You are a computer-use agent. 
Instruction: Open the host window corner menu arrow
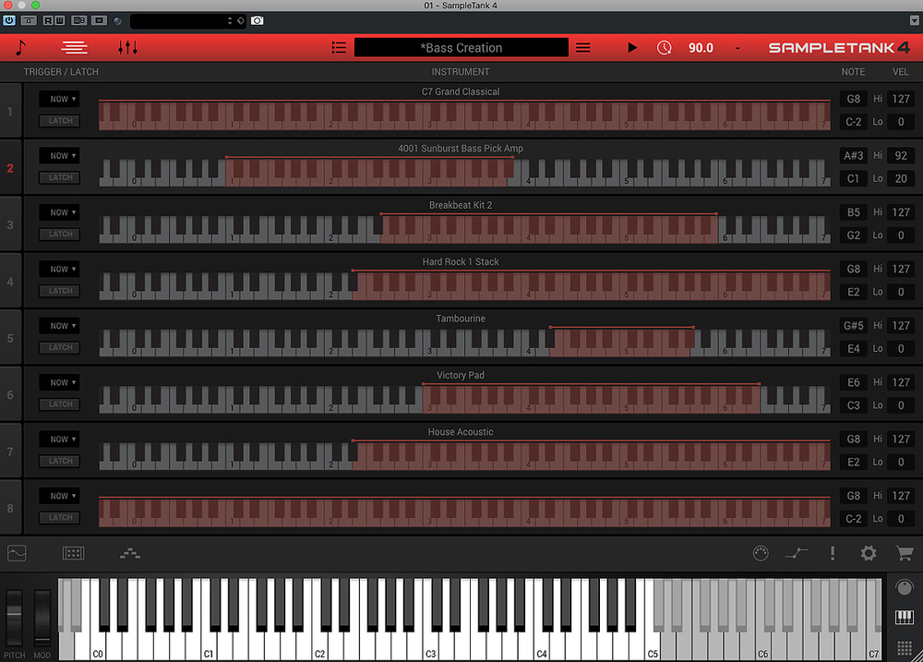click(x=914, y=20)
